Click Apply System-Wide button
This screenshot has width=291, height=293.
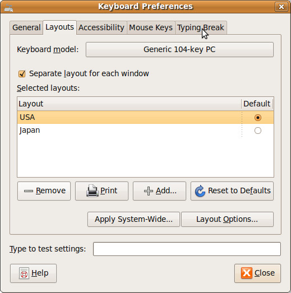[x=133, y=219]
